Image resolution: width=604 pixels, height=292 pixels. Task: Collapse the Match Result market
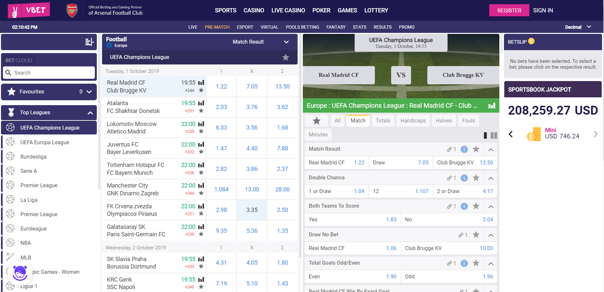coord(491,150)
